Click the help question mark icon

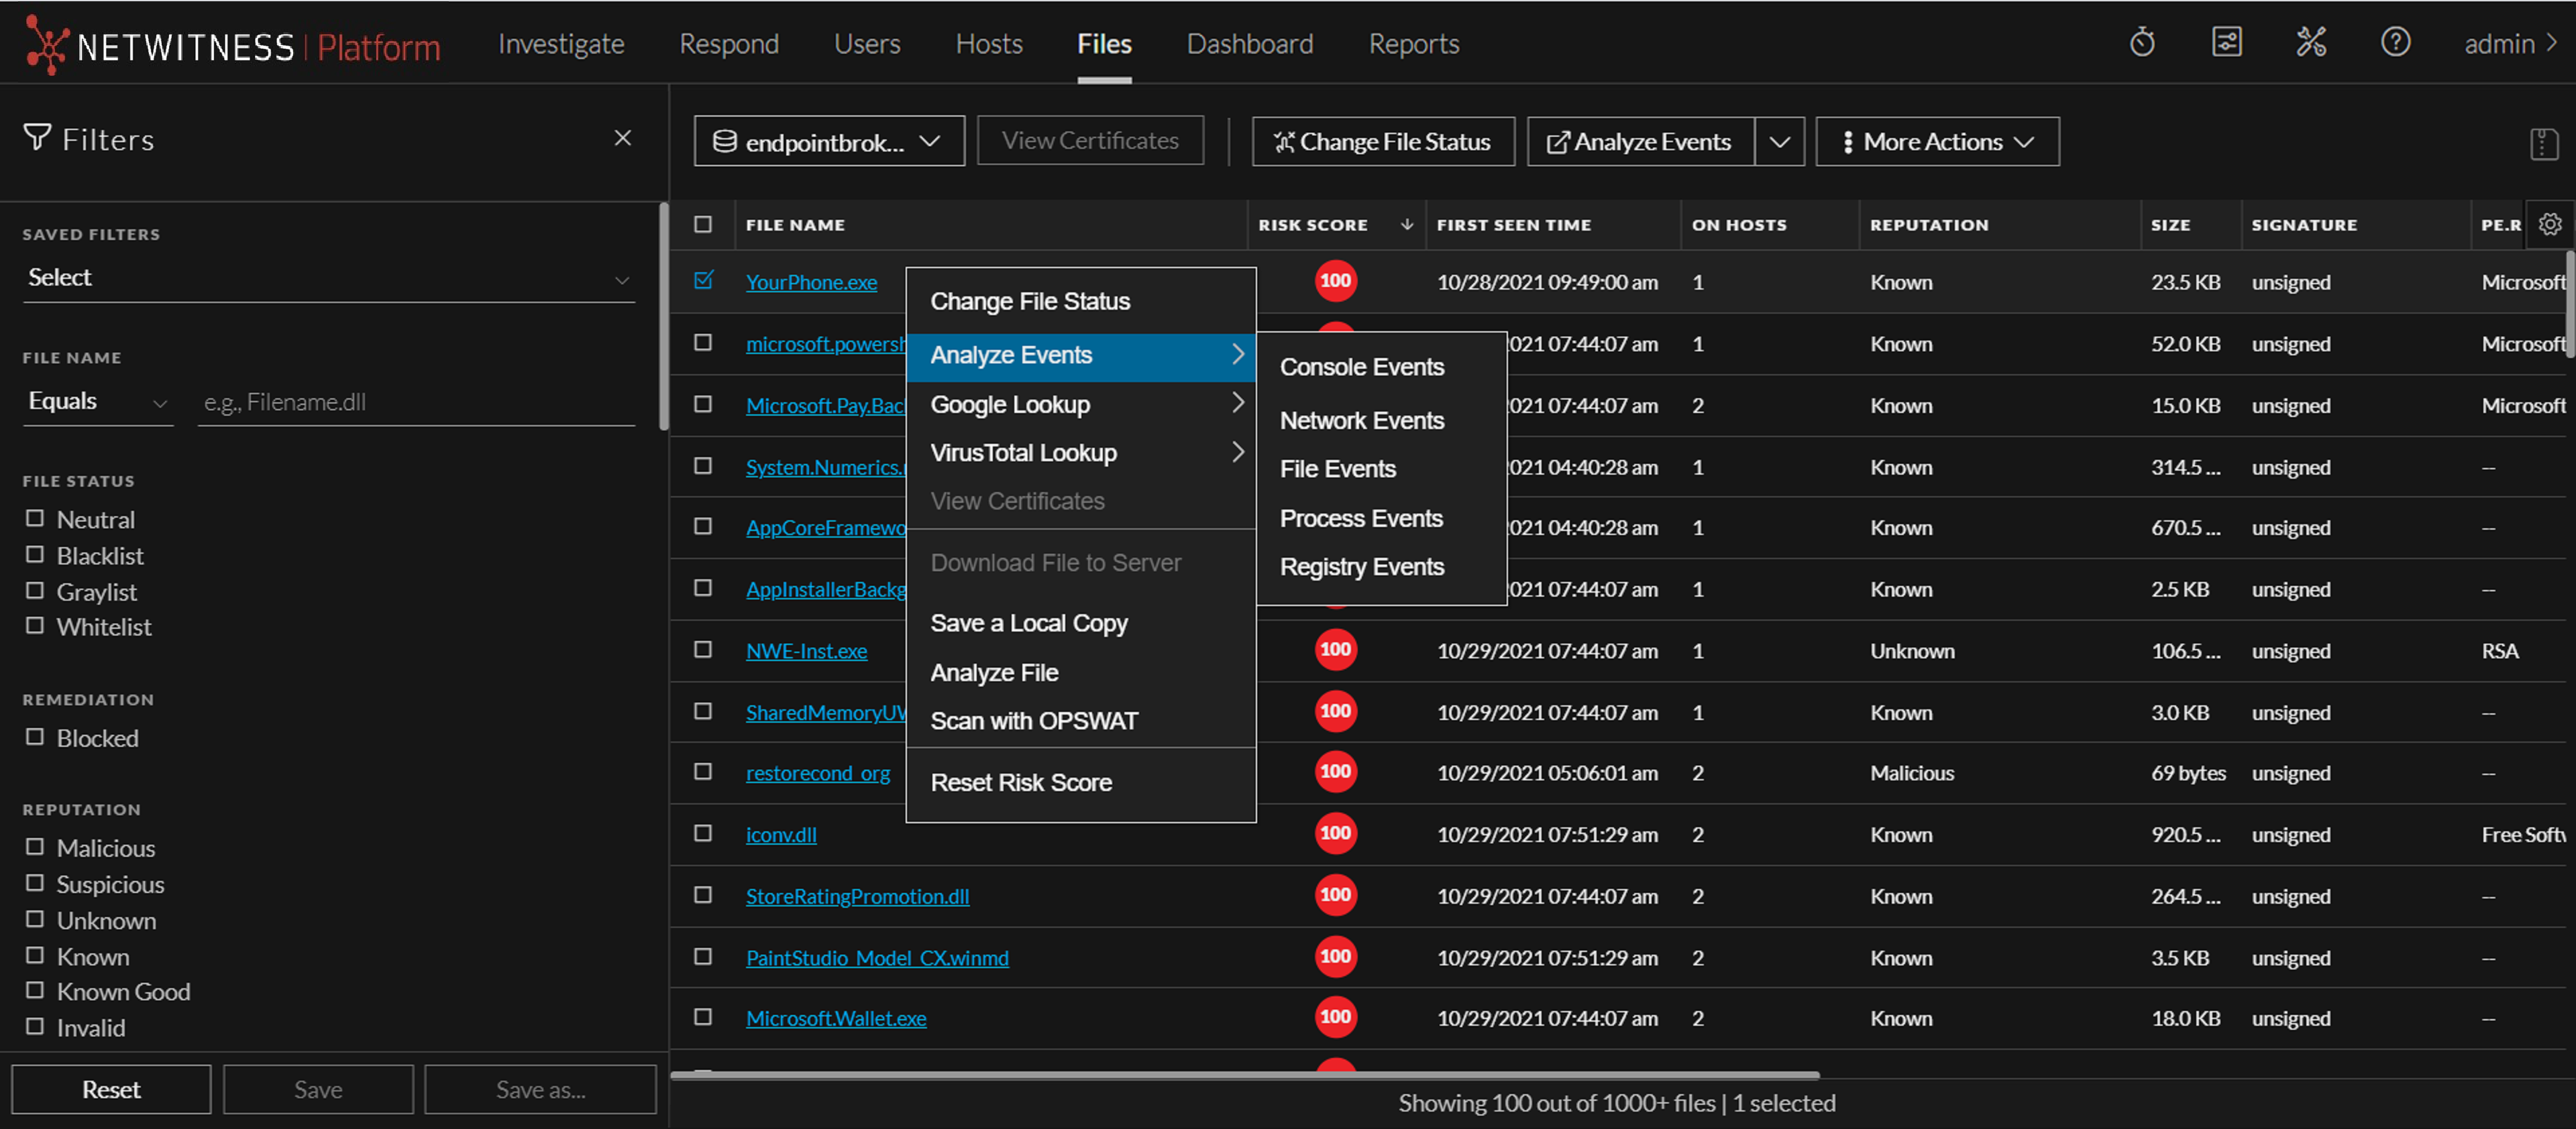point(2395,43)
